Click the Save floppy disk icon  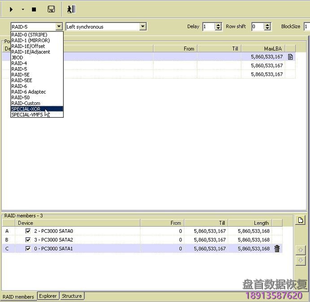51,9
